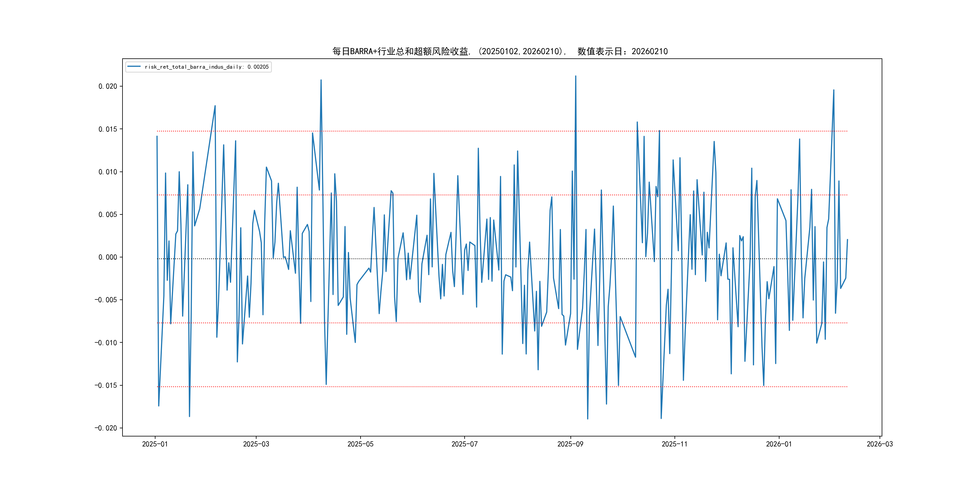
Task: Select the 2025-01 x-axis tick label
Action: pyautogui.click(x=155, y=444)
